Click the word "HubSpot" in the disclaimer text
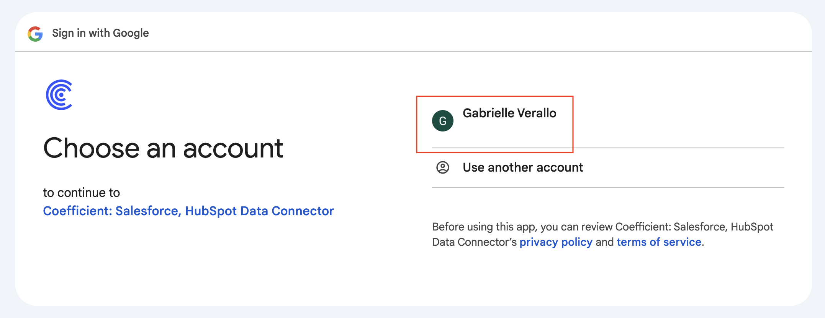Image resolution: width=825 pixels, height=318 pixels. tap(752, 227)
